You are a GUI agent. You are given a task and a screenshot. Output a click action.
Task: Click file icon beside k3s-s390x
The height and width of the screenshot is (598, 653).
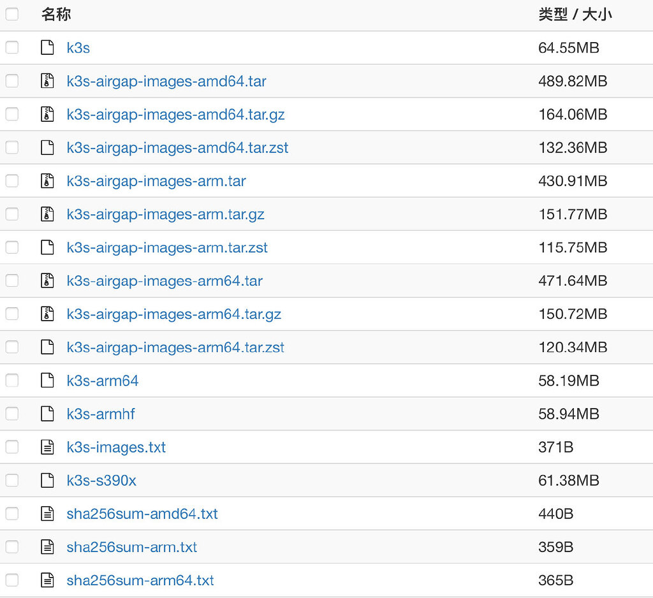(47, 481)
